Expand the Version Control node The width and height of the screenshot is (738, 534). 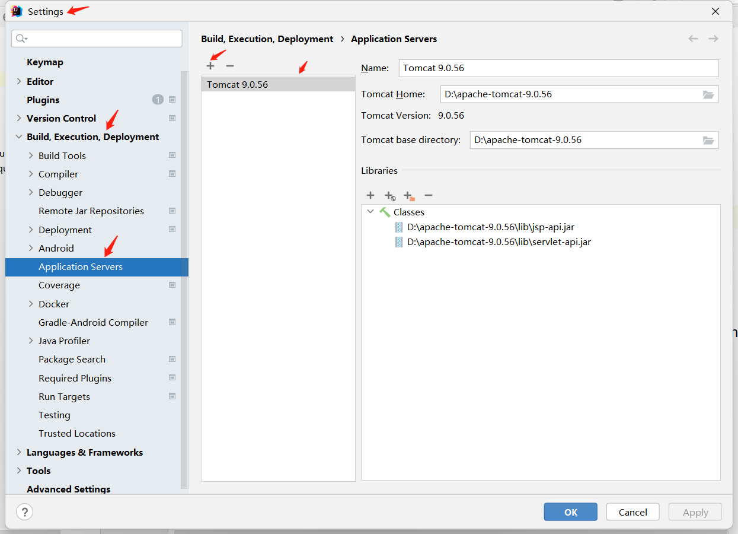[x=19, y=118]
